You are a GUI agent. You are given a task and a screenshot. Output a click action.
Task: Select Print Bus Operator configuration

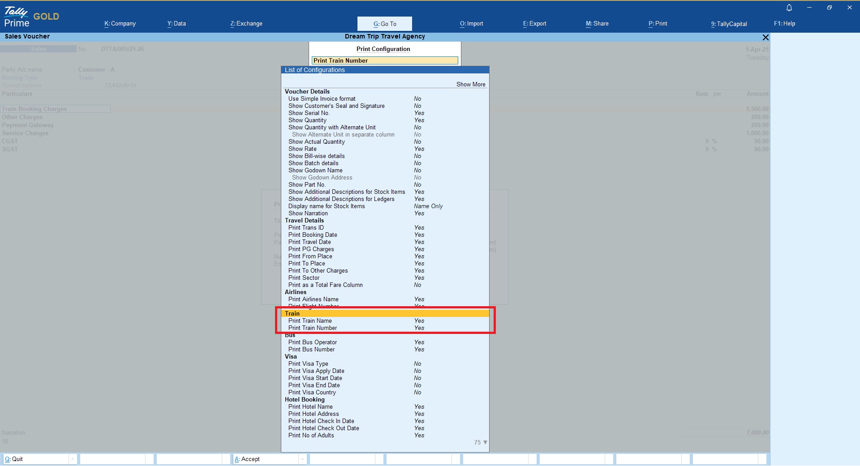pos(313,342)
